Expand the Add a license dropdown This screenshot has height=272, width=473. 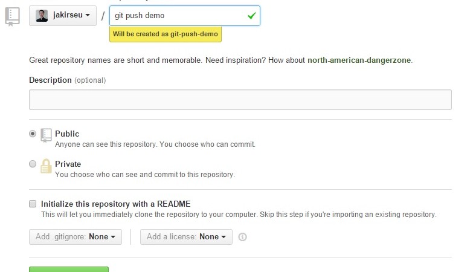tap(186, 237)
